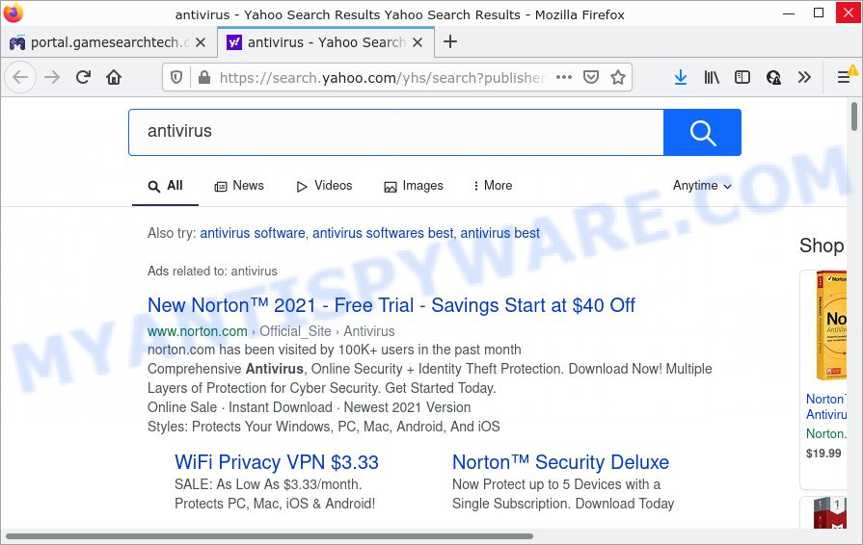This screenshot has width=863, height=545.
Task: Visit the www.norton.com URL link
Action: tap(197, 331)
